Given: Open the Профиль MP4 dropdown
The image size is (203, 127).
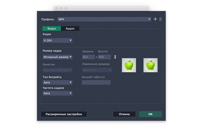Looking at the screenshot, I should point(104,19).
